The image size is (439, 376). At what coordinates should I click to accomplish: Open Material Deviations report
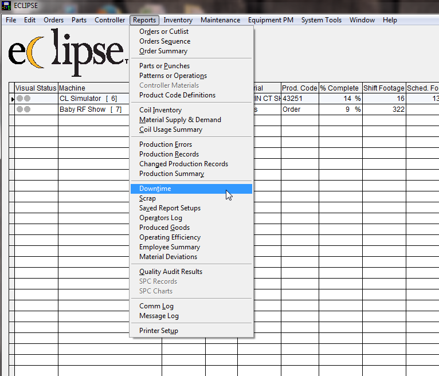pos(191,257)
